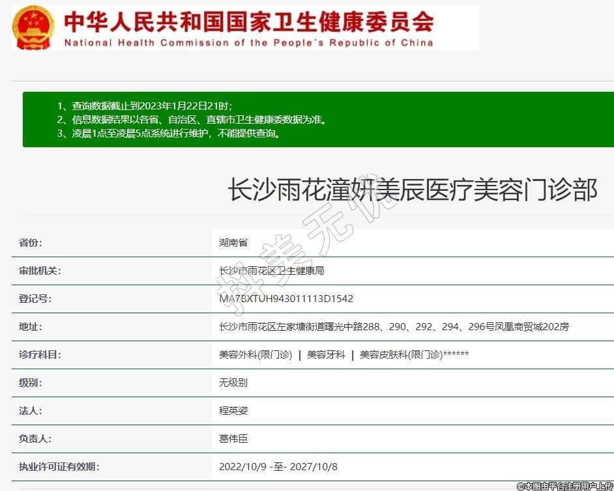Click 美容外科(限门诊) in the 诊疗科目 row

click(256, 355)
